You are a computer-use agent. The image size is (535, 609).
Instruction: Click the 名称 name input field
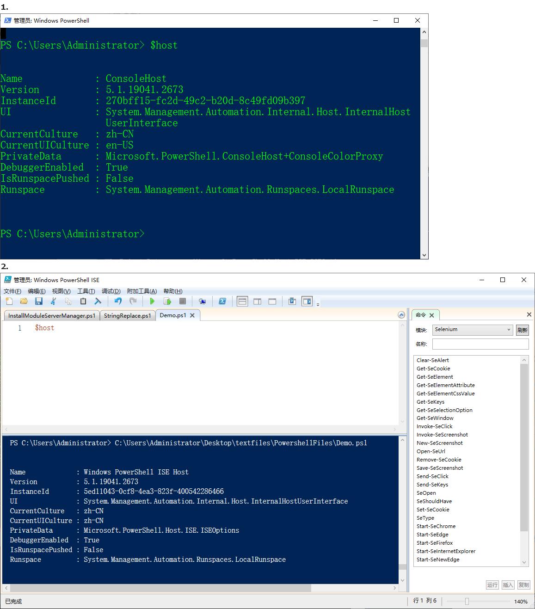click(x=480, y=344)
